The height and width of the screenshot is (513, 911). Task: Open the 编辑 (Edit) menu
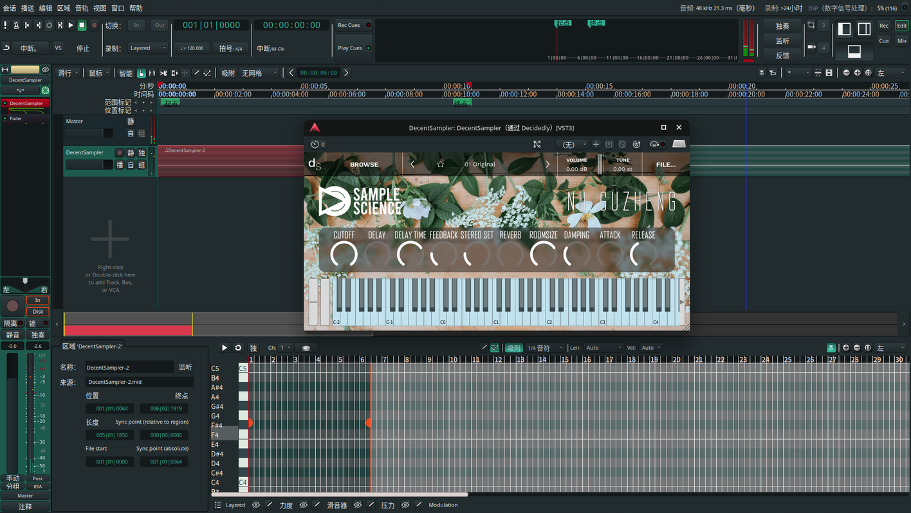pos(46,8)
